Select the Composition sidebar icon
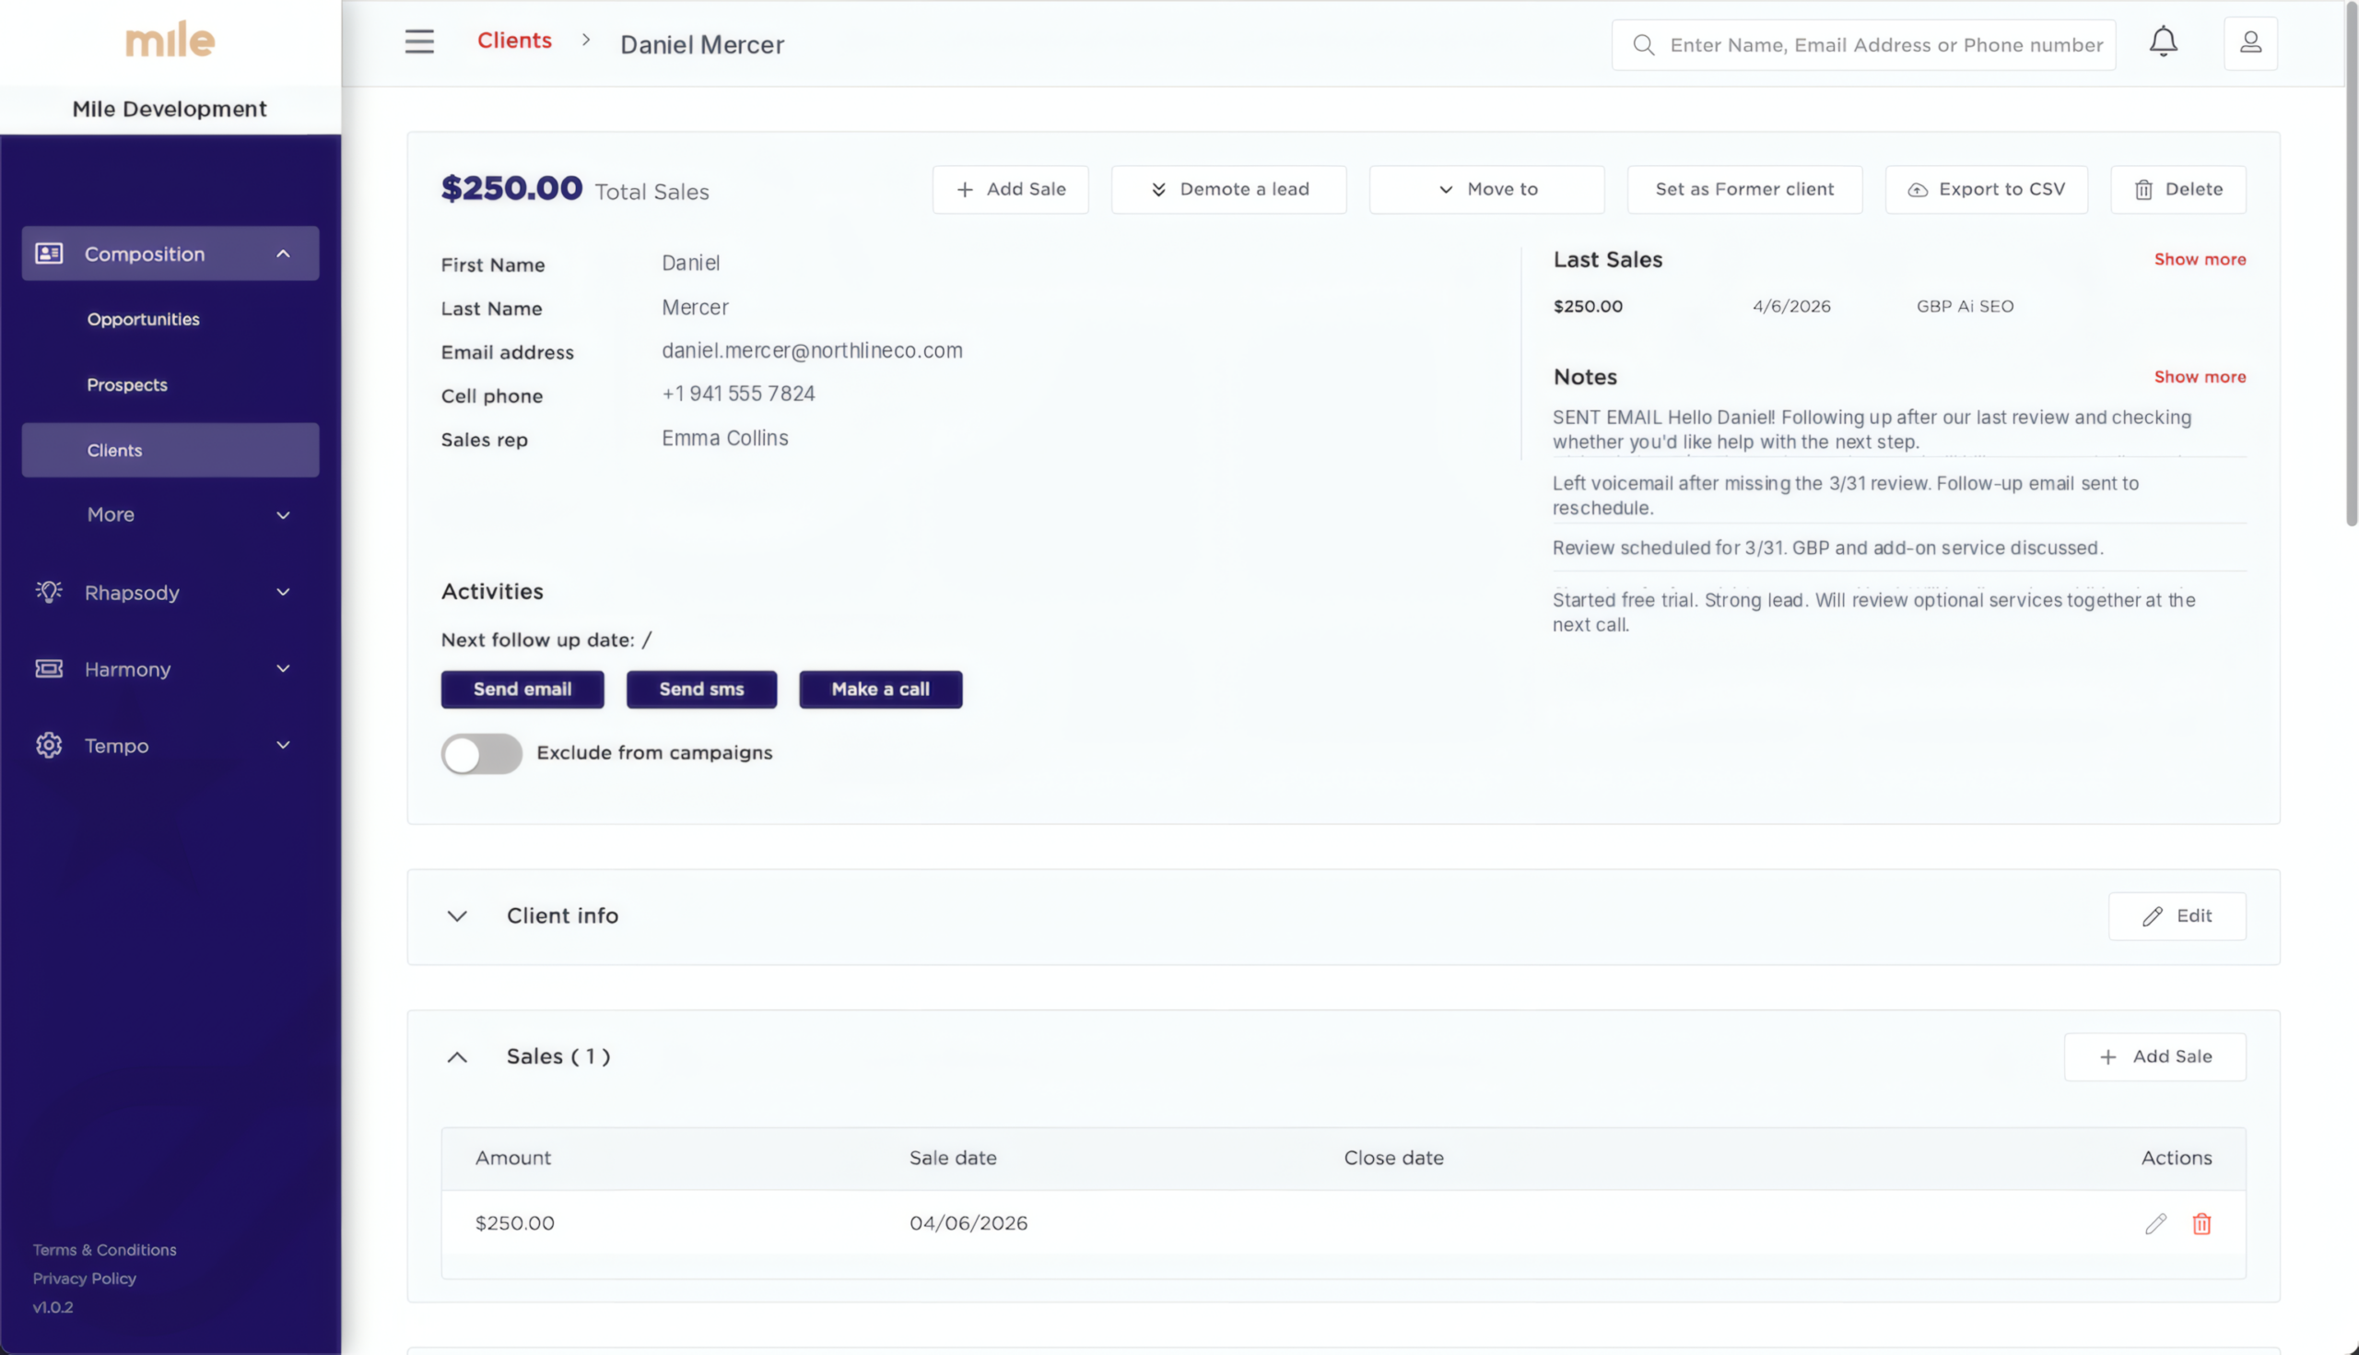Image resolution: width=2359 pixels, height=1355 pixels. coord(48,253)
